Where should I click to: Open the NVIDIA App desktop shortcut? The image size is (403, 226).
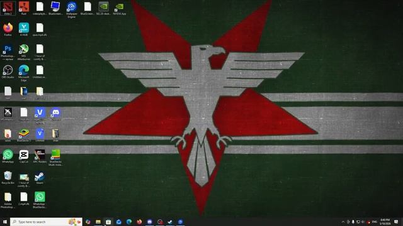click(119, 8)
